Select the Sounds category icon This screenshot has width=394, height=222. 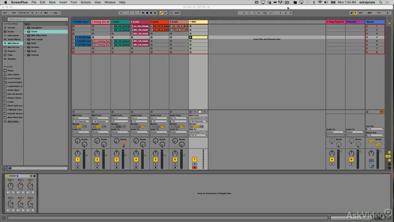pos(5,28)
